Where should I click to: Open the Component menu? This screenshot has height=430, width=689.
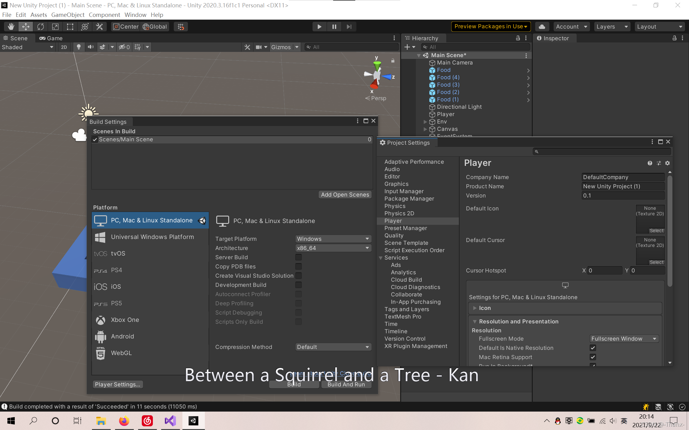(104, 15)
